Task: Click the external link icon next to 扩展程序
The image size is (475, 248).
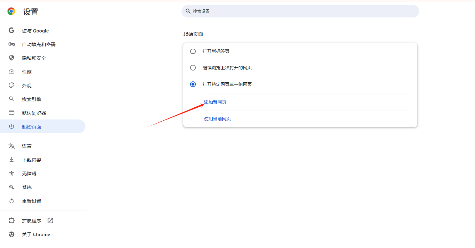Action: (x=50, y=221)
